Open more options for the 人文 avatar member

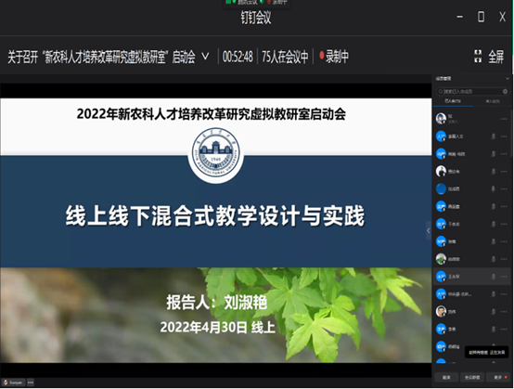(x=504, y=136)
